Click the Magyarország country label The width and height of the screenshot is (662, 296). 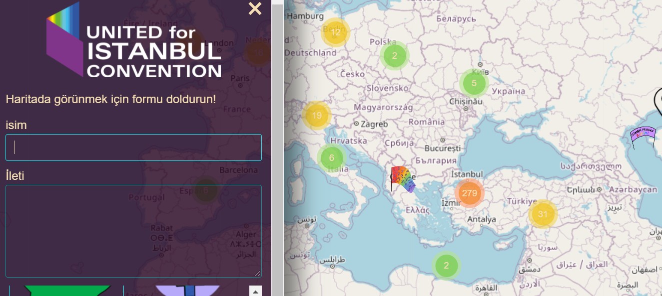coord(383,107)
